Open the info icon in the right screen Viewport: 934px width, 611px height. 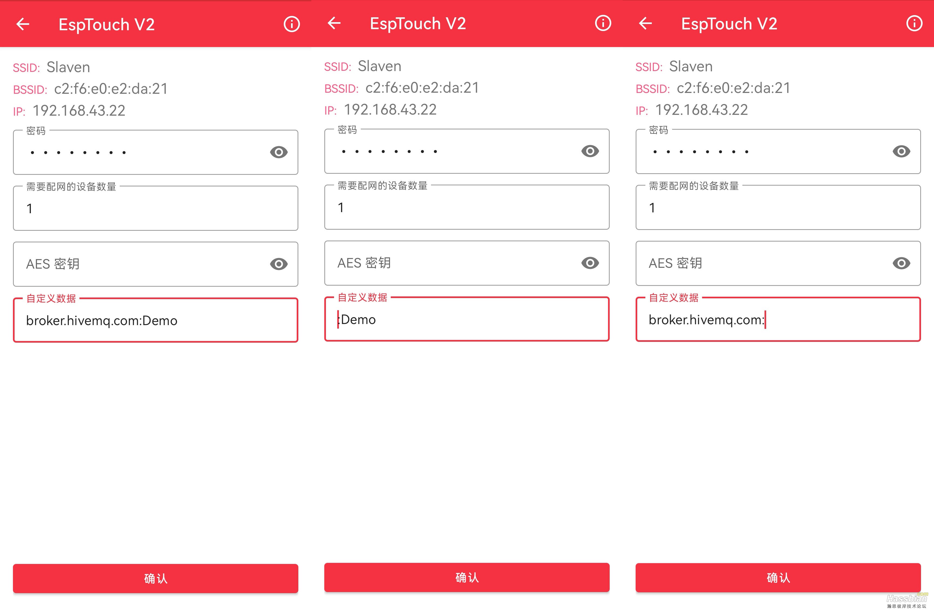tap(914, 24)
